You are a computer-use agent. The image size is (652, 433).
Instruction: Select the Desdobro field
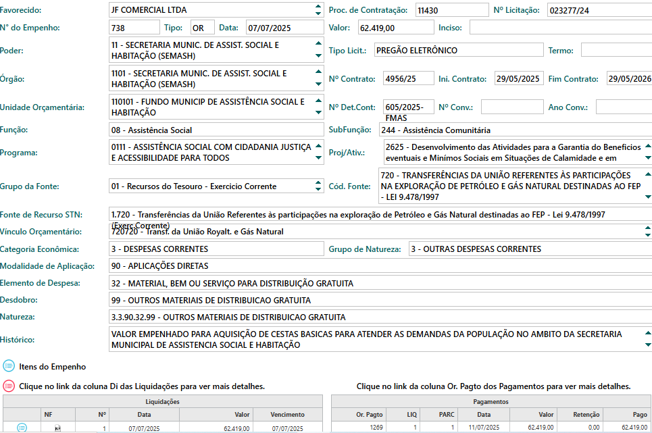380,300
